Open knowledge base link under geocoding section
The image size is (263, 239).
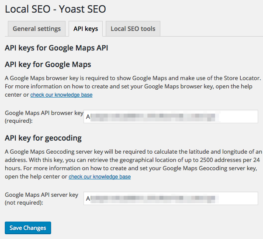pyautogui.click(x=100, y=177)
